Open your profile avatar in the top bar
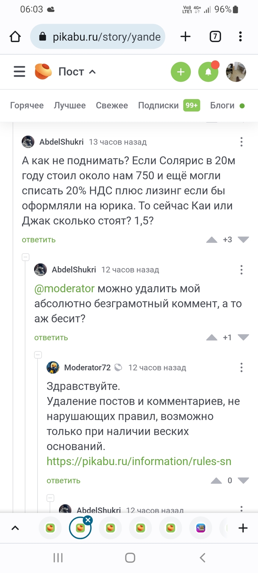The image size is (258, 573). pyautogui.click(x=236, y=72)
